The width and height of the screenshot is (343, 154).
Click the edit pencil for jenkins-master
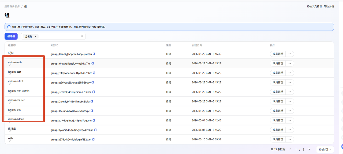click(x=10, y=103)
